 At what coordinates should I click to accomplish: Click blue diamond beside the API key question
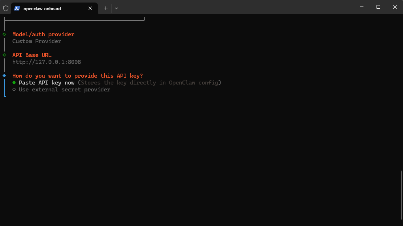(4, 75)
